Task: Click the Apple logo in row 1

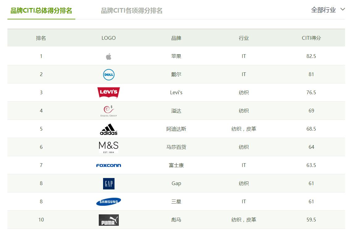Action: tap(108, 56)
